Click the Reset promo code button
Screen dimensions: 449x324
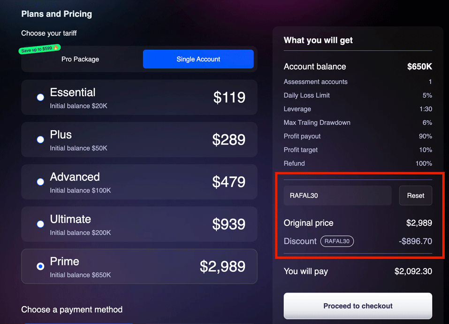(415, 195)
